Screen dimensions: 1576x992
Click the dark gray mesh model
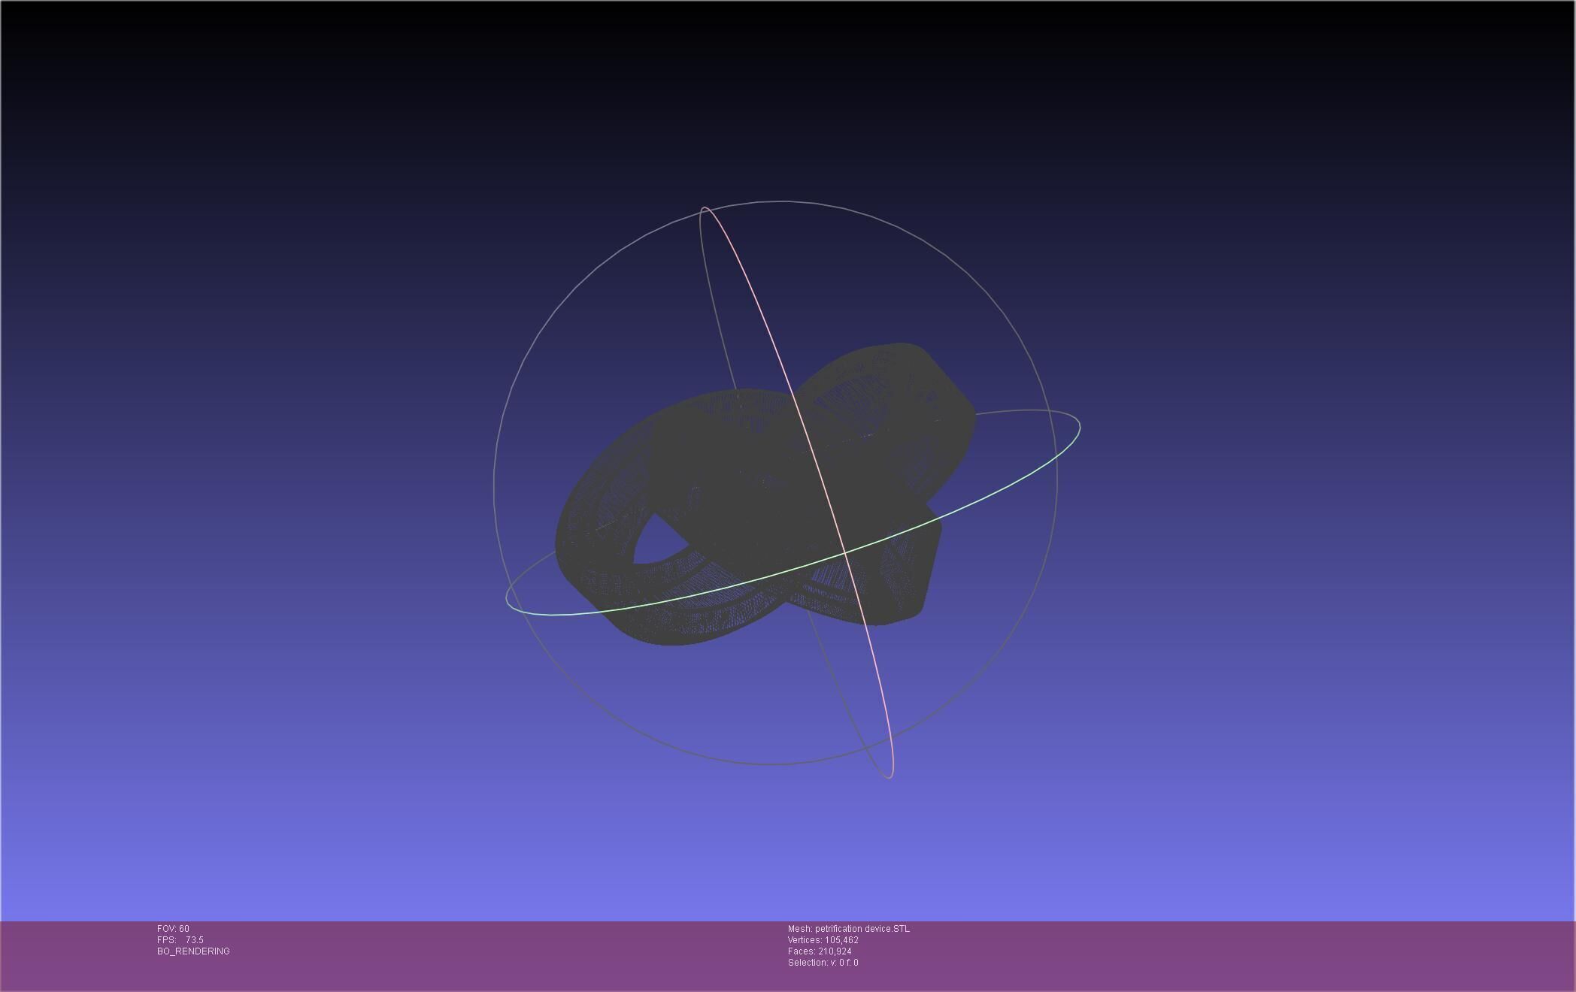[x=752, y=481]
